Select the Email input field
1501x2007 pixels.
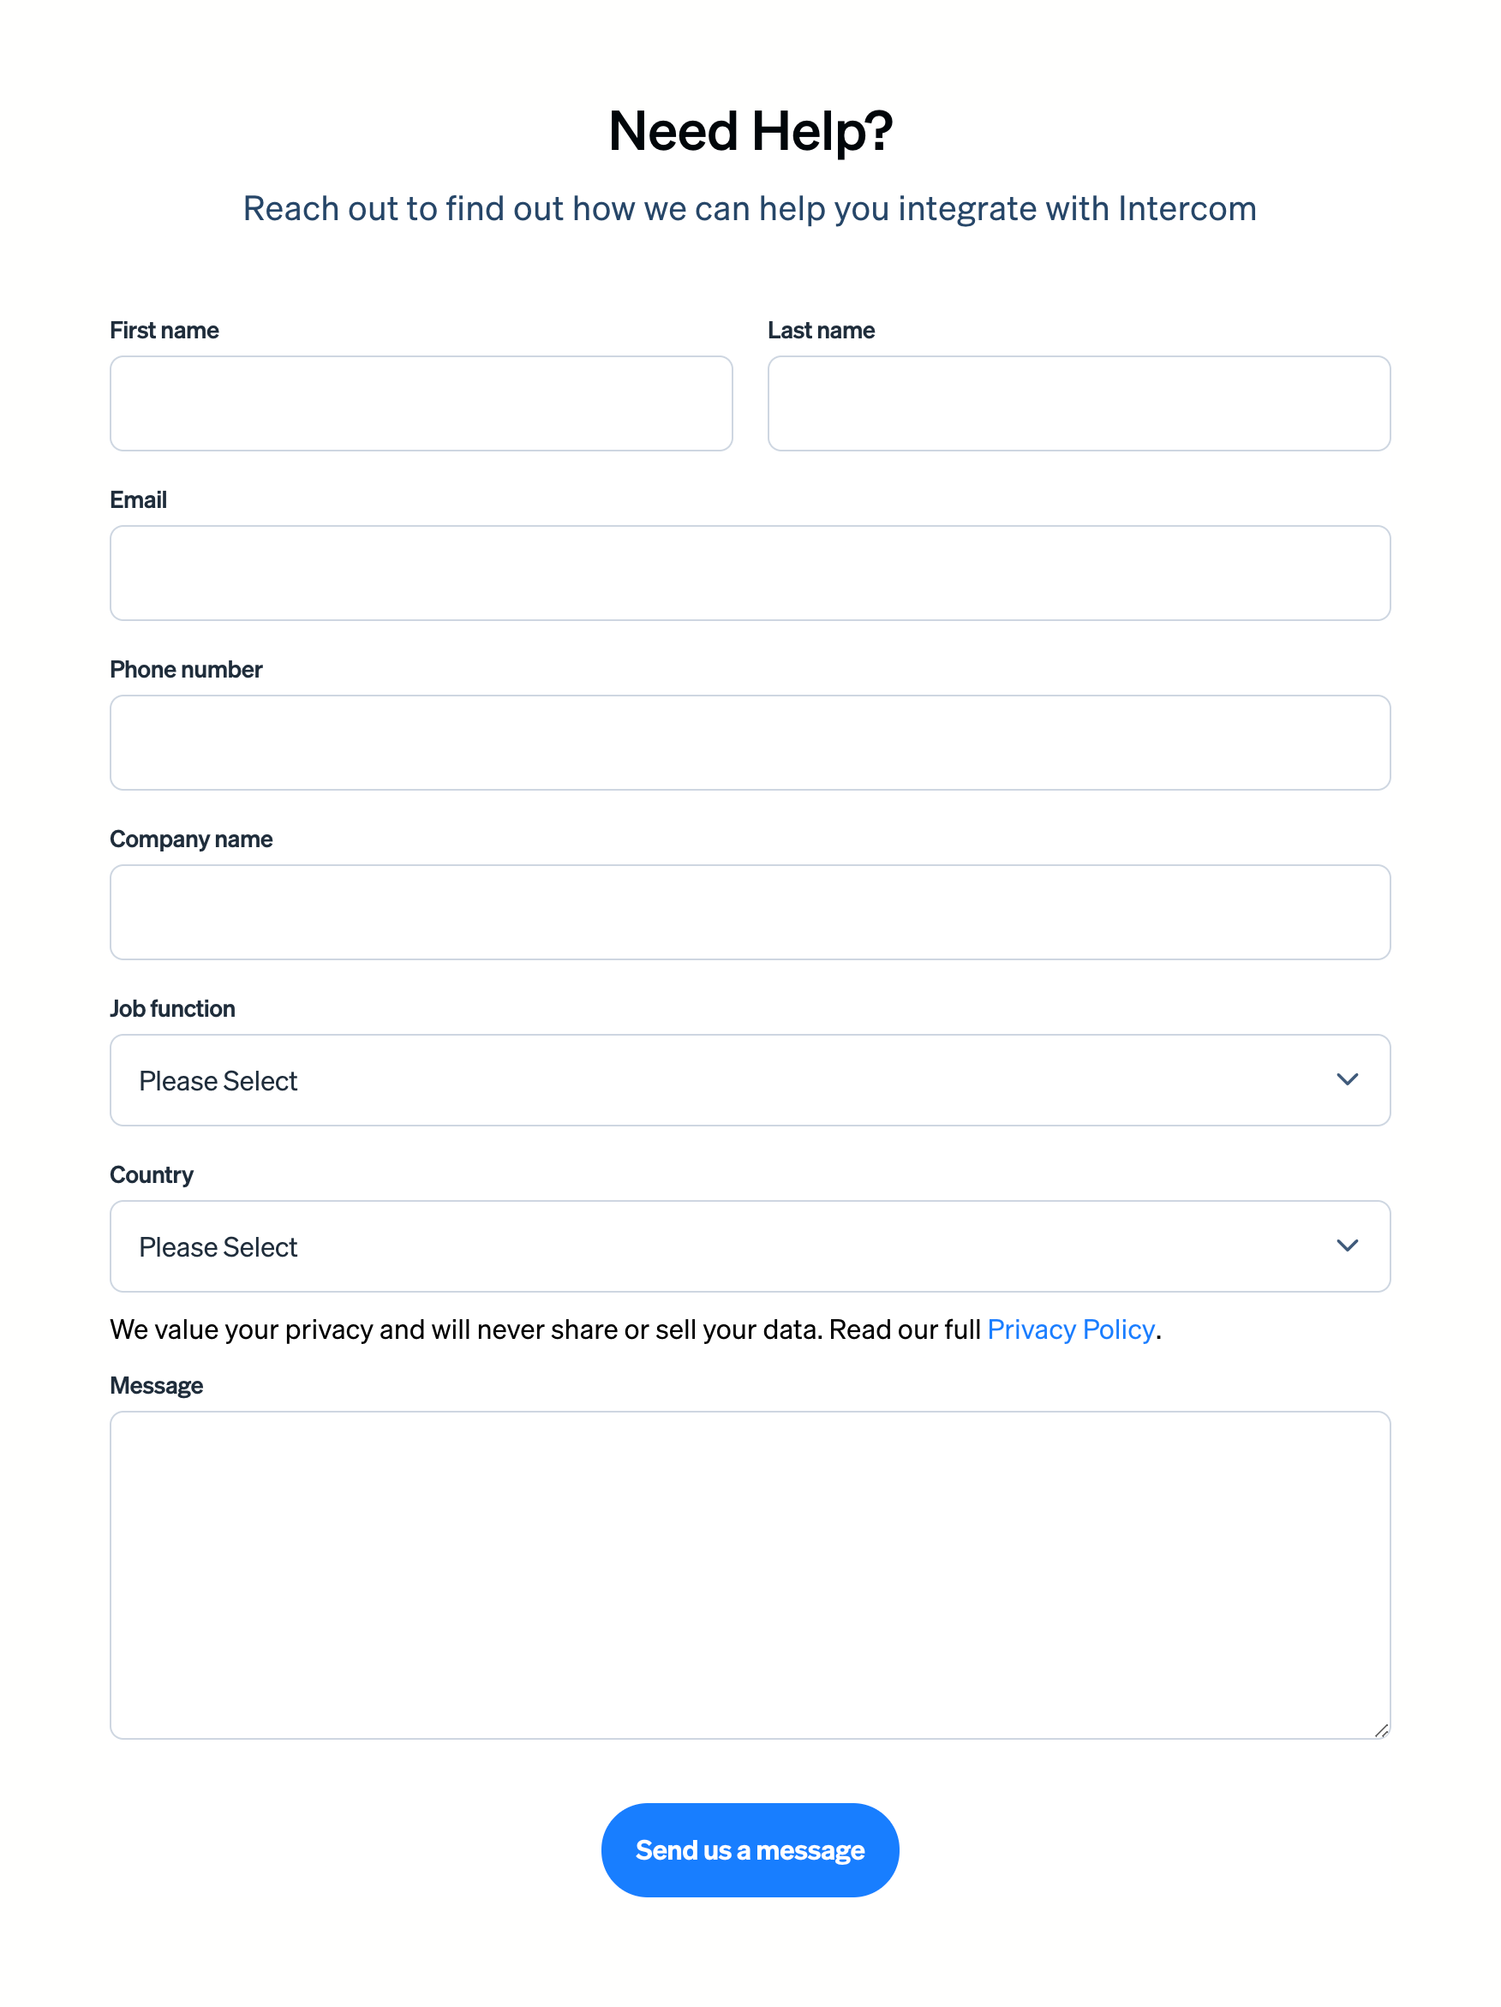(750, 572)
